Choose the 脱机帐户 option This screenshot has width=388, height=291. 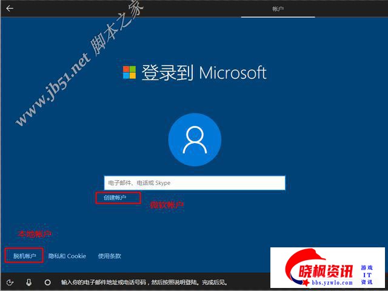[24, 256]
